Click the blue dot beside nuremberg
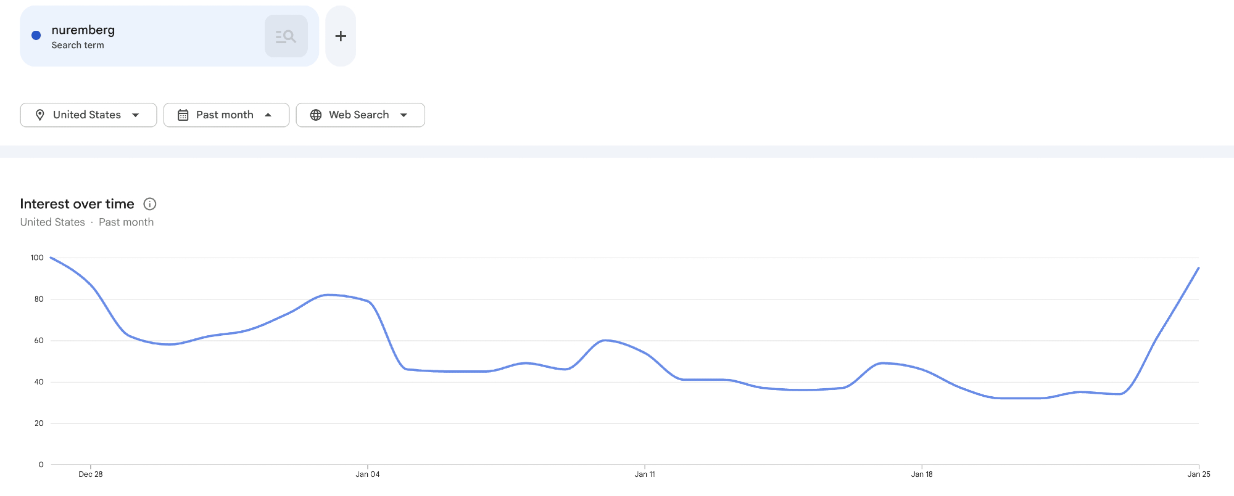Screen dimensions: 1234x496 [36, 36]
